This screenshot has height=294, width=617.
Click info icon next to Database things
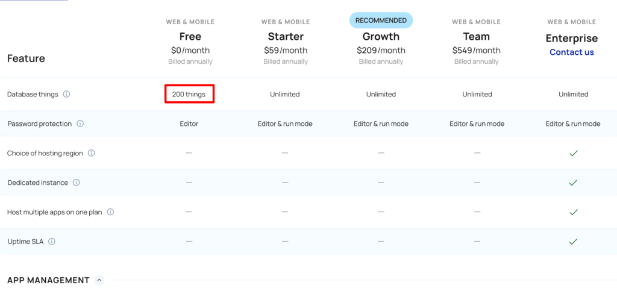pos(67,95)
